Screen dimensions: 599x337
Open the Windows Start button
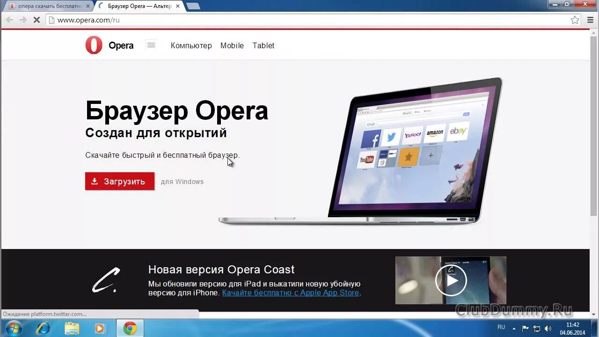click(14, 328)
